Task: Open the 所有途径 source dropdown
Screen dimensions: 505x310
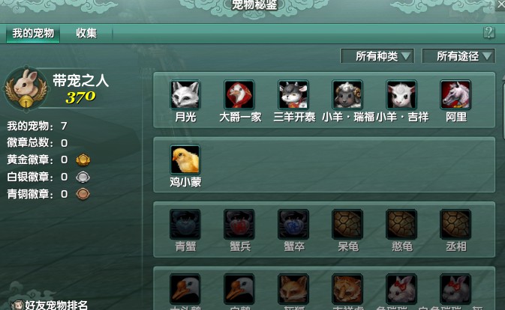Action: coord(458,56)
